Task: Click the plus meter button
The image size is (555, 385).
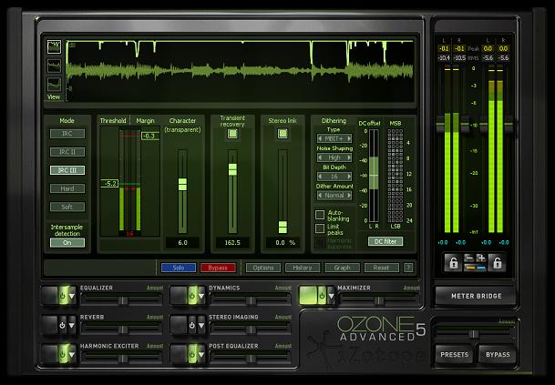Action: (x=481, y=258)
